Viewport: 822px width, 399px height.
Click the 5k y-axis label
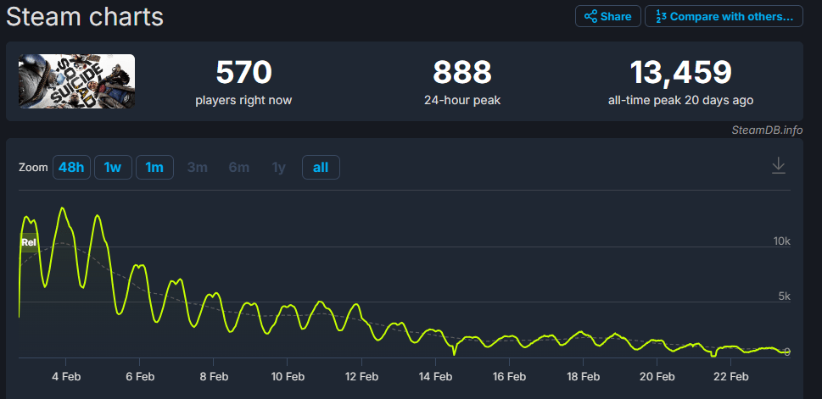(x=785, y=296)
